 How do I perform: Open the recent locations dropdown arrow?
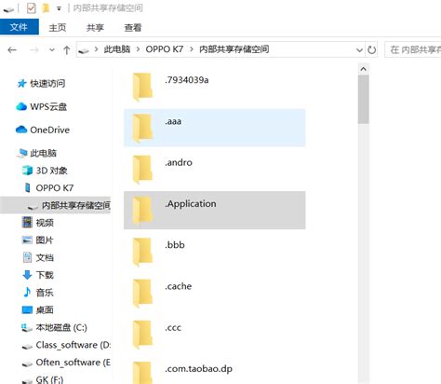click(52, 49)
